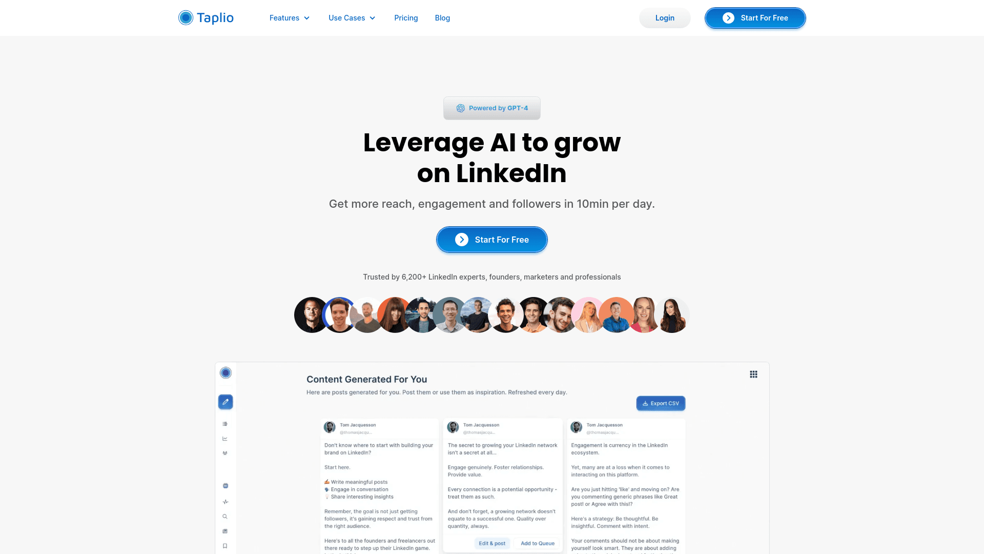The image size is (984, 554).
Task: Click Add to Queue on second generated post
Action: tap(537, 543)
